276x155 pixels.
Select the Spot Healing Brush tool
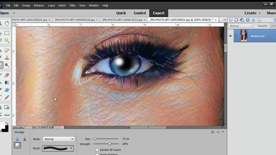7,51
